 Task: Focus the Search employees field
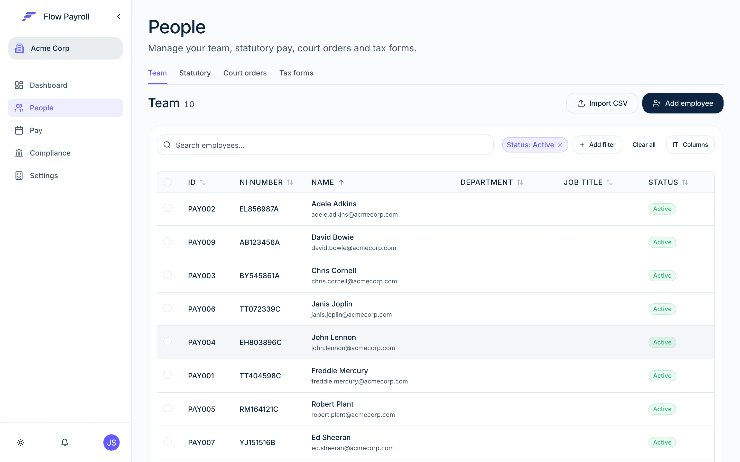tap(325, 145)
